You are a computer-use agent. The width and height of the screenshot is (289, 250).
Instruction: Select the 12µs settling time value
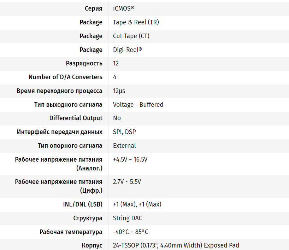pyautogui.click(x=119, y=91)
